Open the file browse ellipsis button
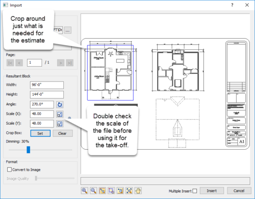This screenshot has height=199, width=255. pos(68,31)
